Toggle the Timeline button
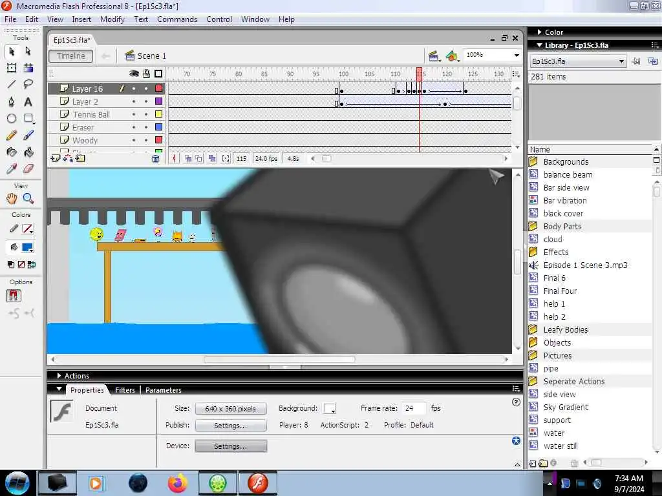This screenshot has width=662, height=496. coord(71,56)
